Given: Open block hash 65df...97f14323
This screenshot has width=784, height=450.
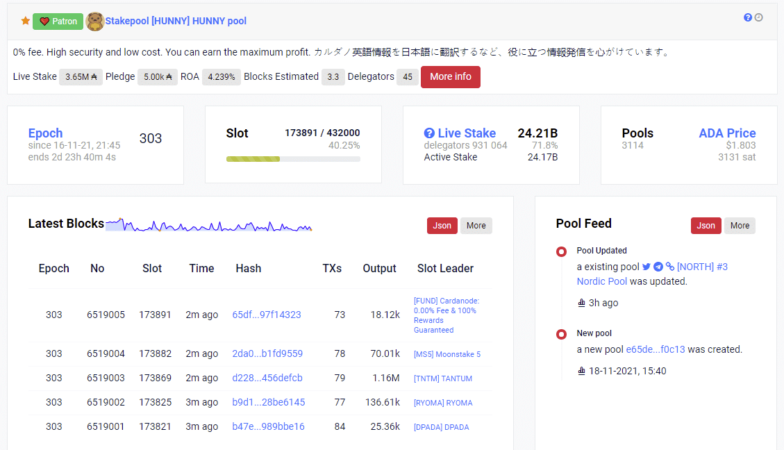Looking at the screenshot, I should point(267,315).
